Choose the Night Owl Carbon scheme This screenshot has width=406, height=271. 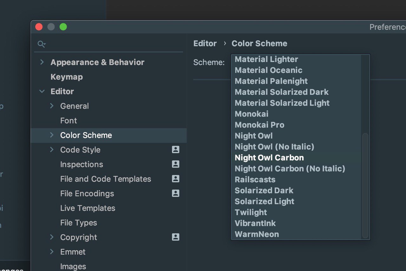[x=269, y=158]
